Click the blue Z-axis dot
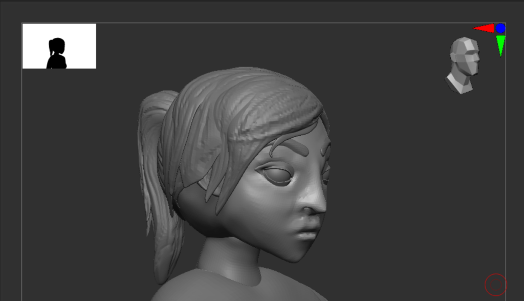 coord(500,28)
